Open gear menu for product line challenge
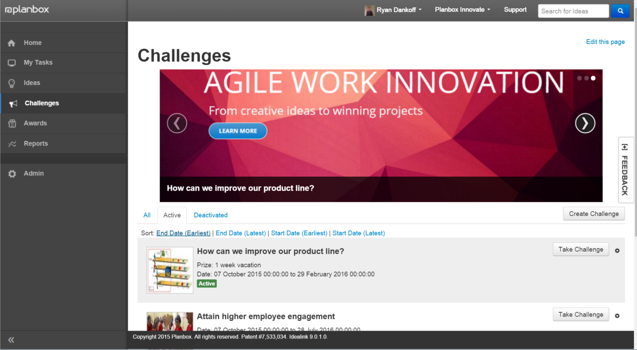 coord(617,251)
